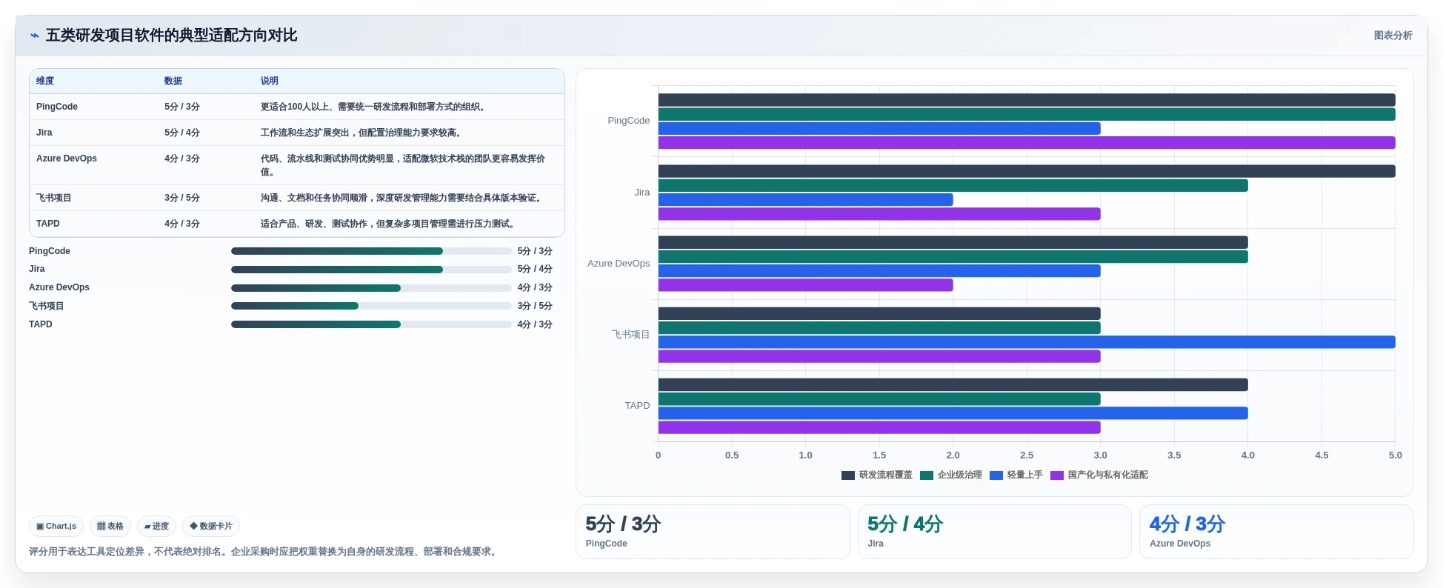Toggle the 国产化与私有化适配 legend swatch

[1057, 475]
